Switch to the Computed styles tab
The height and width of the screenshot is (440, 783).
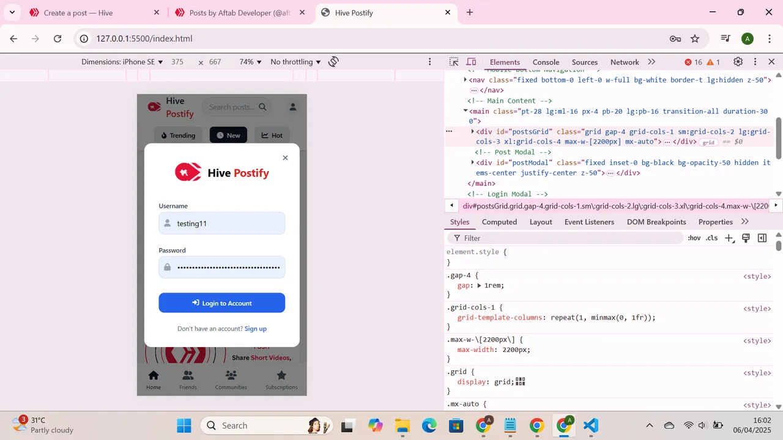[x=499, y=222]
